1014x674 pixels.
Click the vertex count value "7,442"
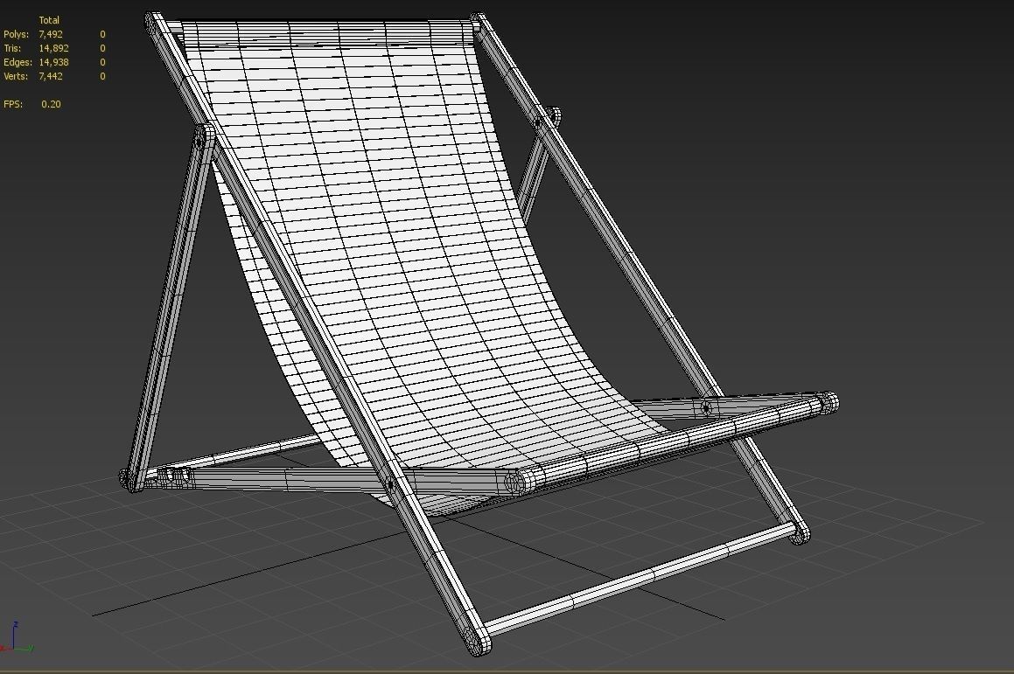click(51, 76)
